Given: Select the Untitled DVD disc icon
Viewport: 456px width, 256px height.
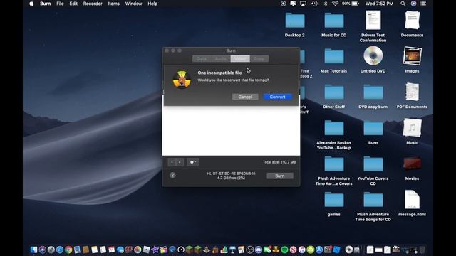Looking at the screenshot, I should [x=373, y=55].
